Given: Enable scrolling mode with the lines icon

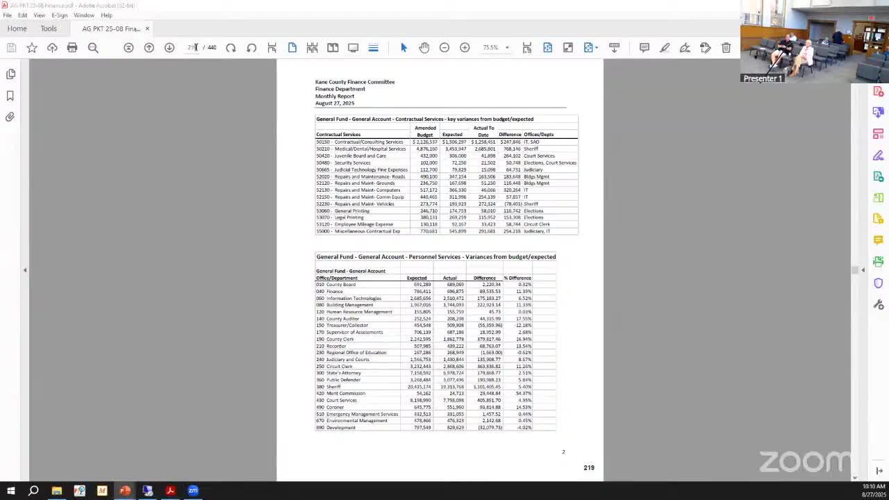Looking at the screenshot, I should point(374,47).
